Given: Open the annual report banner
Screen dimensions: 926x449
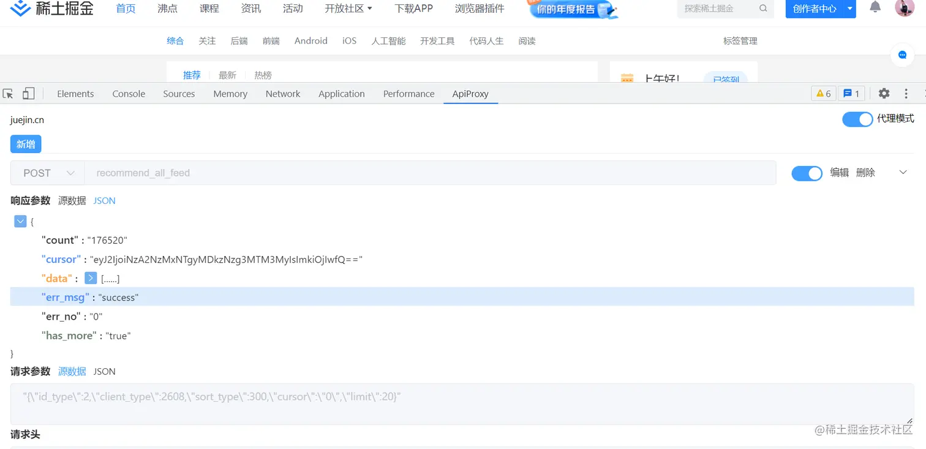Looking at the screenshot, I should [572, 9].
